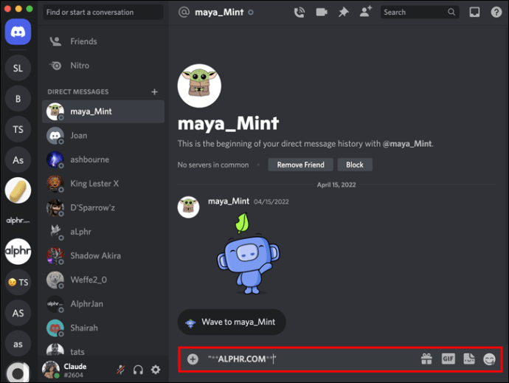Click the attachment plus button in the message box
This screenshot has width=509, height=383.
[x=193, y=359]
